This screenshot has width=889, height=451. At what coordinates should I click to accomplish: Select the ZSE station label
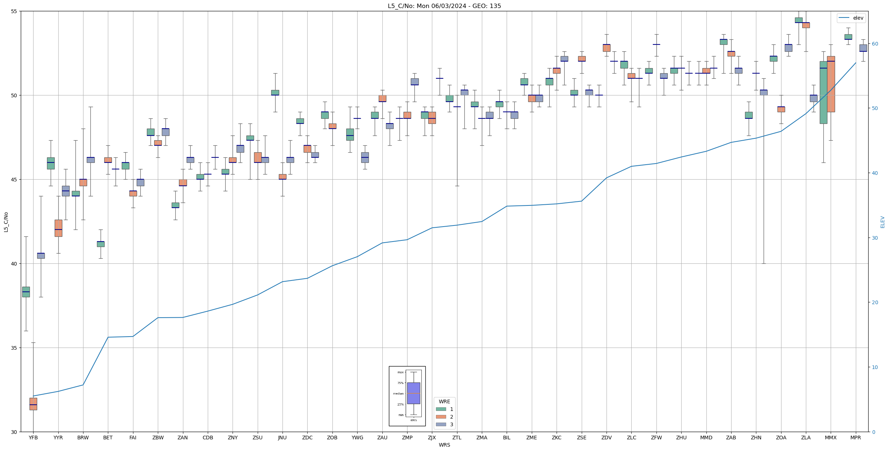coord(582,438)
